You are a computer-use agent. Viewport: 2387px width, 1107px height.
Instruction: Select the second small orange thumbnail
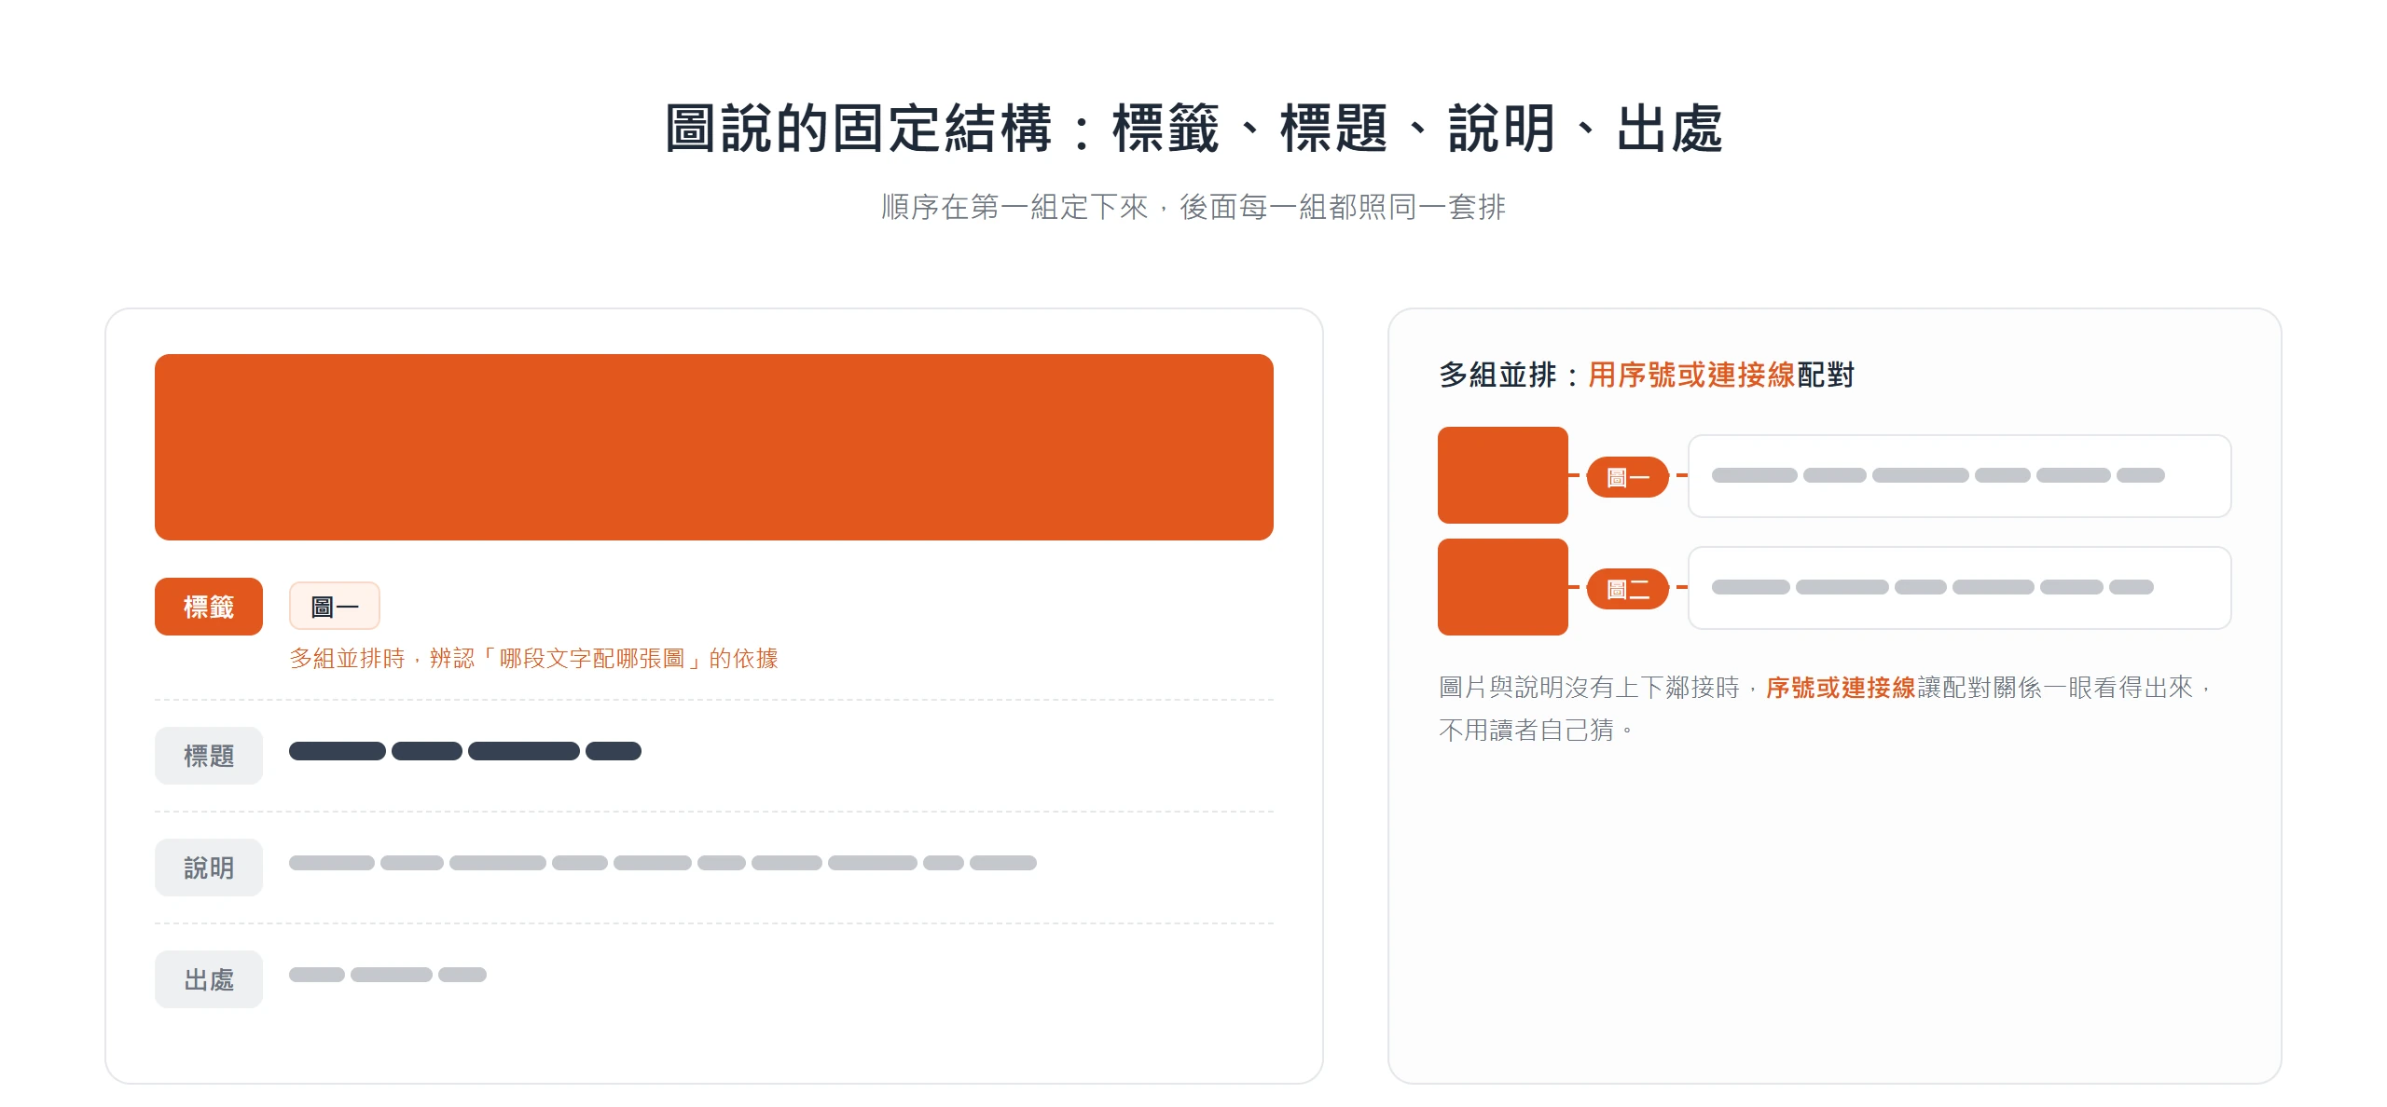[1503, 587]
